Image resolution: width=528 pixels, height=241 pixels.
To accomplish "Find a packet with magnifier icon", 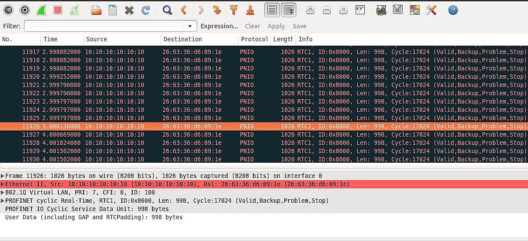I will pos(167,10).
